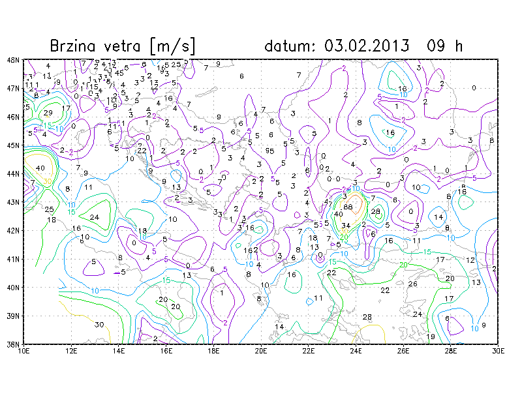This screenshot has width=522, height=403.
Task: Click the wind speed value '26' on map
Action: (413, 284)
